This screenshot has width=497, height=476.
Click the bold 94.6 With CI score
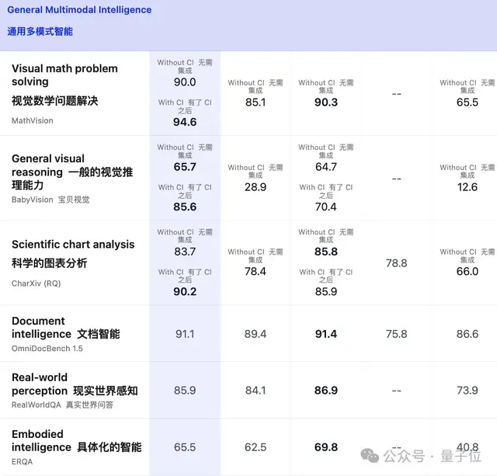185,122
